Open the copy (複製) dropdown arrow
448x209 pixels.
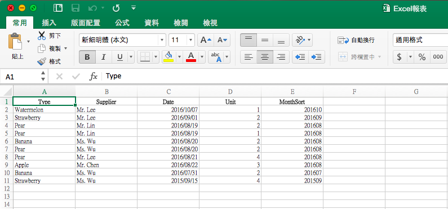(66, 48)
